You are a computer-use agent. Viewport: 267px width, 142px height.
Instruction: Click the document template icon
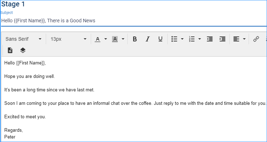point(10,50)
